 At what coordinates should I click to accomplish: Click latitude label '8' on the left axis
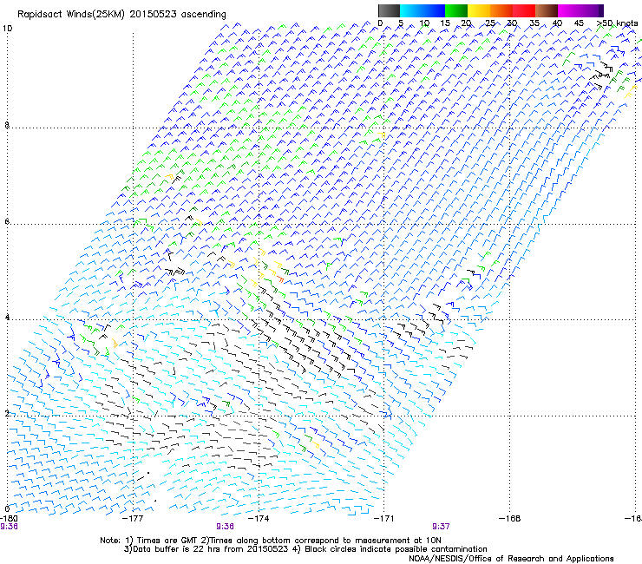[7, 125]
